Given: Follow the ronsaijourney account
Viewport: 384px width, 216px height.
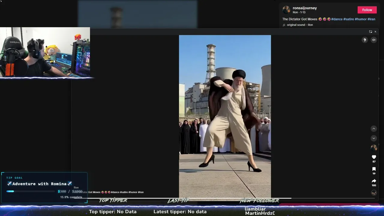Looking at the screenshot, I should [367, 10].
